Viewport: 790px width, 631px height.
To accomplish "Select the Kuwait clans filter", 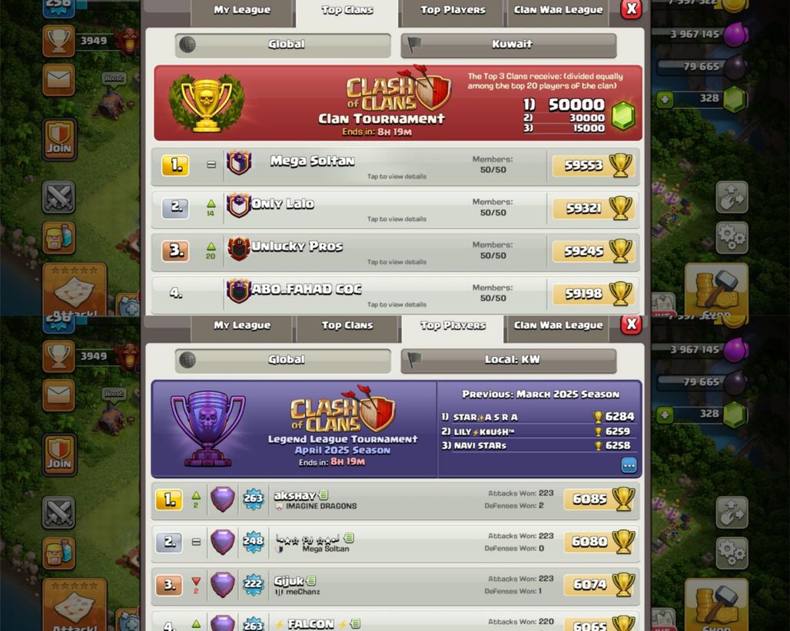I will click(x=509, y=45).
